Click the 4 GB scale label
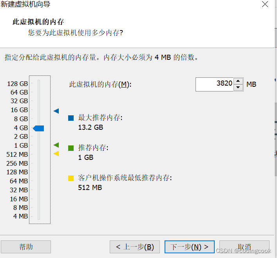Image resolution: width=277 pixels, height=258 pixels. click(21, 128)
